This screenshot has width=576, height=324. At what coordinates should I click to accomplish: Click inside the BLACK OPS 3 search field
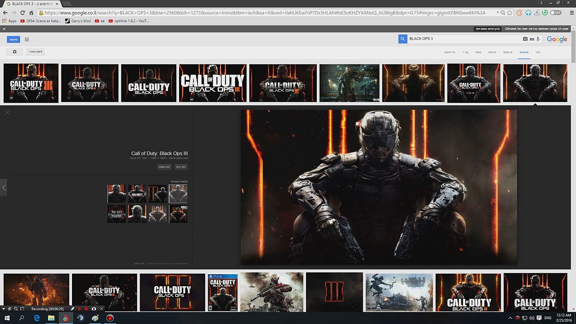[x=463, y=39]
